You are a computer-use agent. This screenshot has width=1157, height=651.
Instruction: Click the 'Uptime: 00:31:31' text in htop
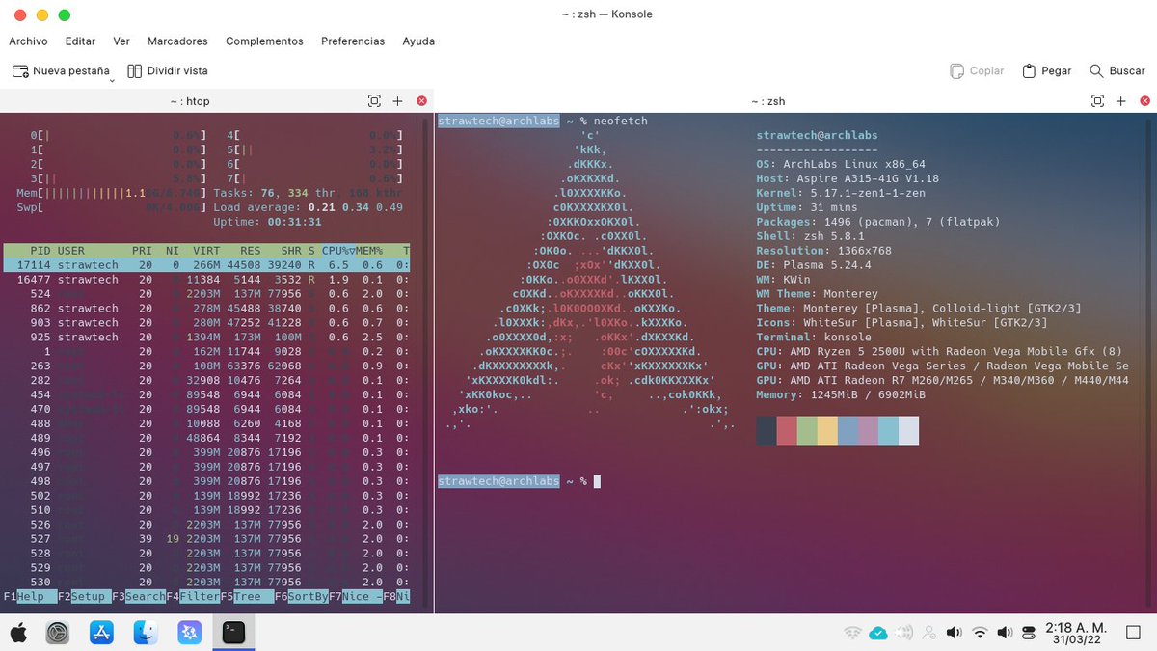coord(267,222)
